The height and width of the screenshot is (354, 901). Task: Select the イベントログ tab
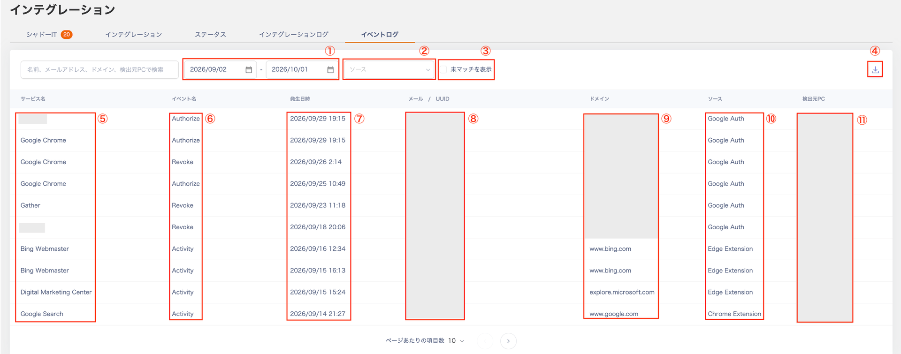pyautogui.click(x=380, y=34)
